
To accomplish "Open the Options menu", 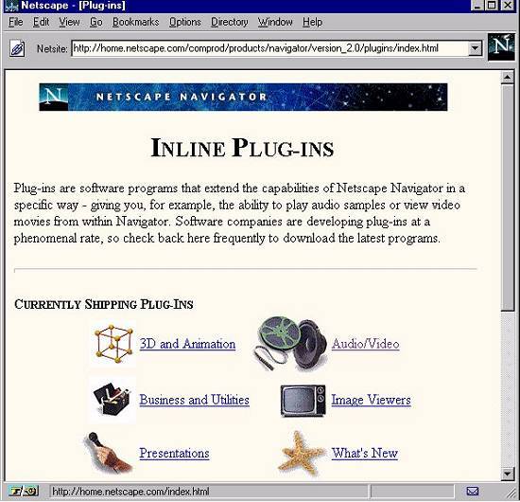I will [185, 22].
